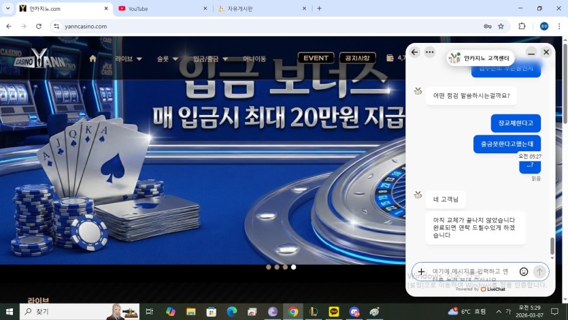The height and width of the screenshot is (320, 568).
Task: Click the EVENT button
Action: click(x=316, y=58)
